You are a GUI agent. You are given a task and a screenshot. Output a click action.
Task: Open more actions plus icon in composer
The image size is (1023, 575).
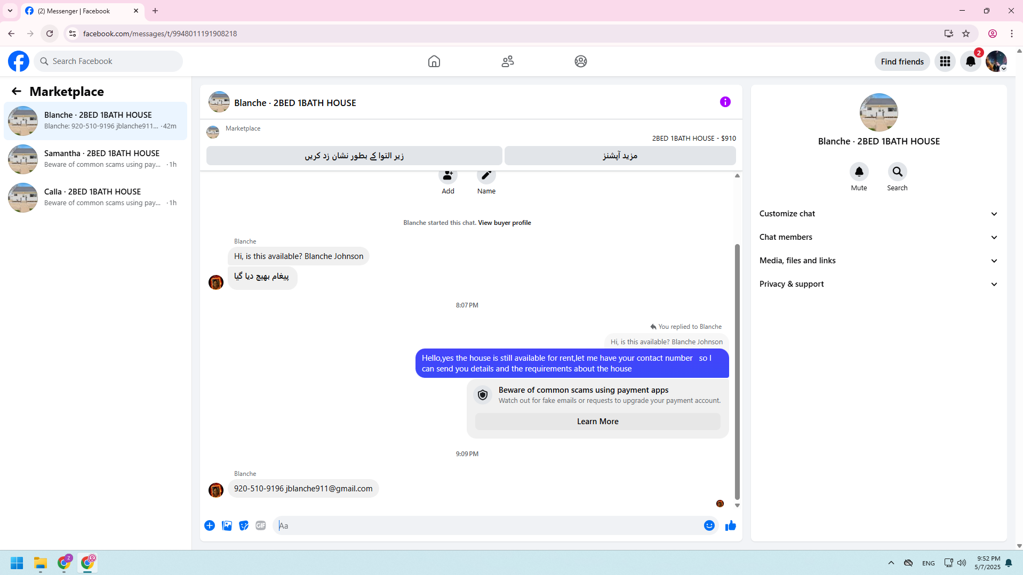(210, 525)
